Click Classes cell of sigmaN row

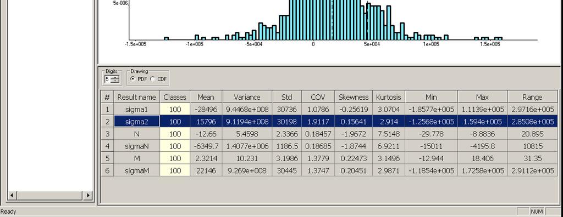click(175, 146)
